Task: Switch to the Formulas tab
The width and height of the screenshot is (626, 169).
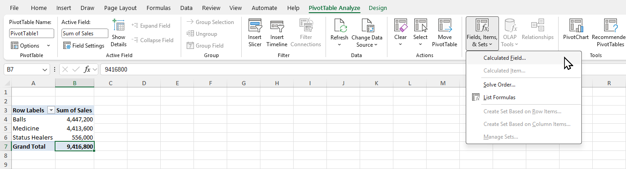Action: tap(158, 8)
